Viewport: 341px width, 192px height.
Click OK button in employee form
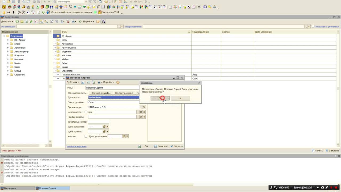coord(146,146)
